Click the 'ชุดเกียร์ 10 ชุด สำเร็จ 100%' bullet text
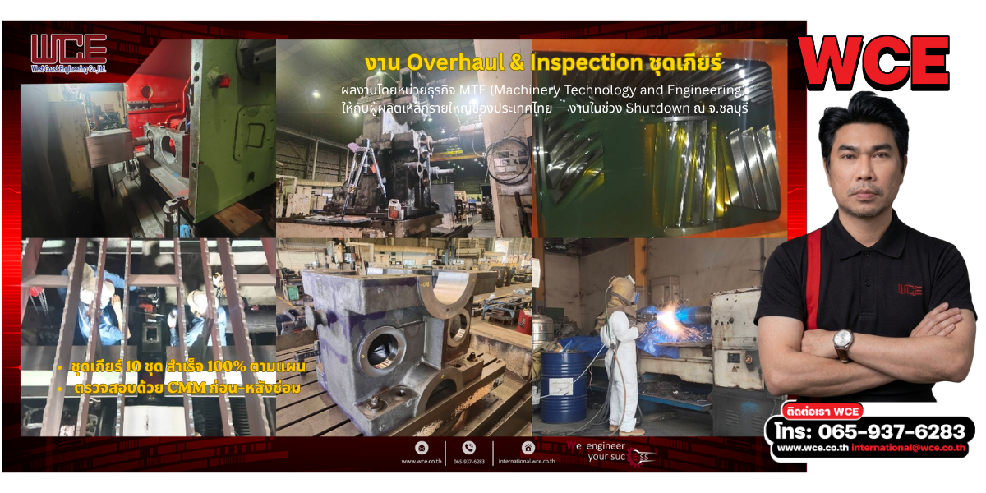This screenshot has height=493, width=986. click(156, 366)
